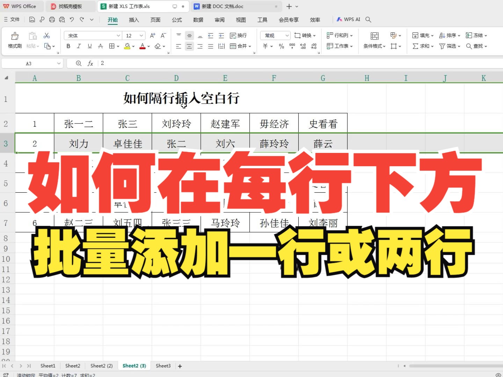Screen dimensions: 503x377
Task: Open the font size dropdown showing 12
Action: [x=141, y=36]
